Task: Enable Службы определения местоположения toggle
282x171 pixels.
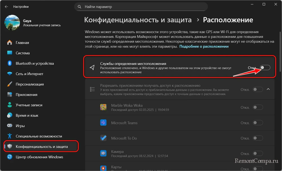Action: (x=265, y=68)
